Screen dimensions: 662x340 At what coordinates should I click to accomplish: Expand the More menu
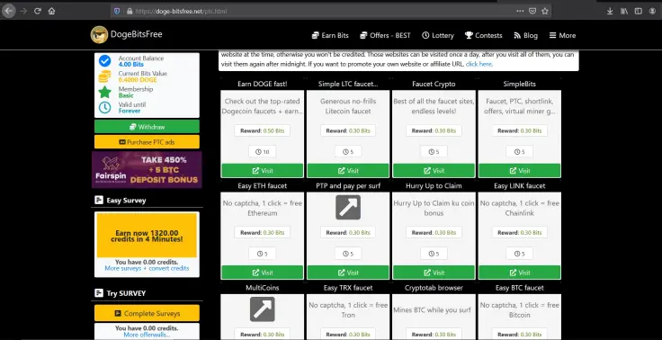(562, 35)
